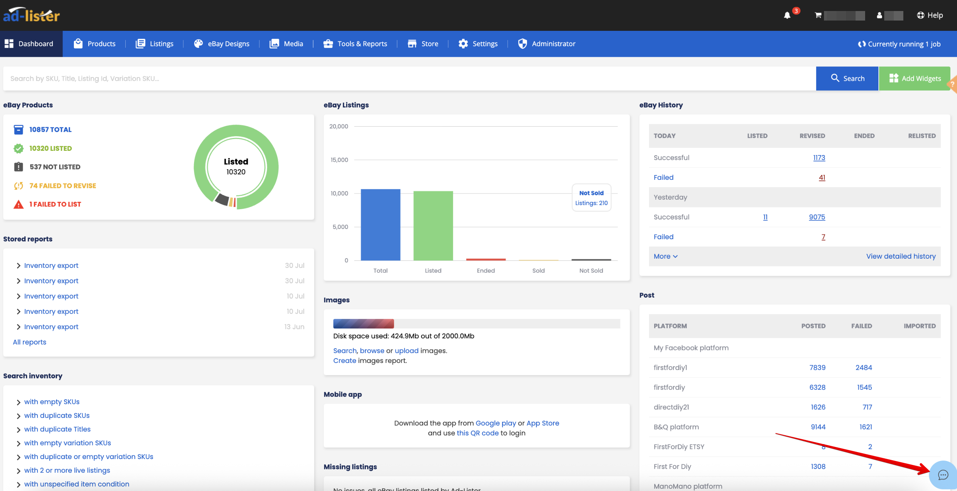Open the chat support bubble icon
Viewport: 957px width, 491px height.
pyautogui.click(x=943, y=475)
